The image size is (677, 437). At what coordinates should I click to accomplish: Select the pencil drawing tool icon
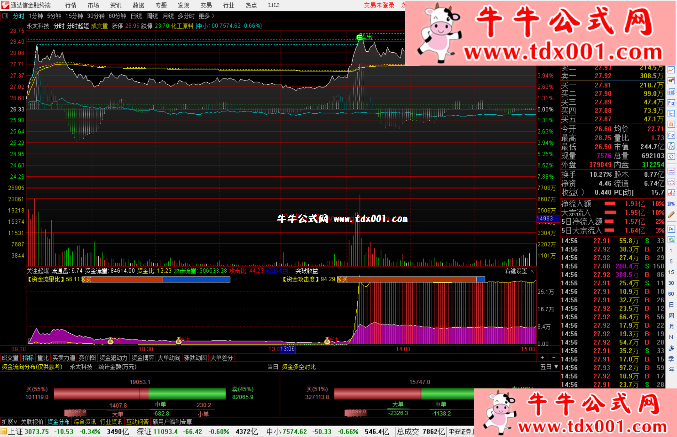pyautogui.click(x=671, y=215)
